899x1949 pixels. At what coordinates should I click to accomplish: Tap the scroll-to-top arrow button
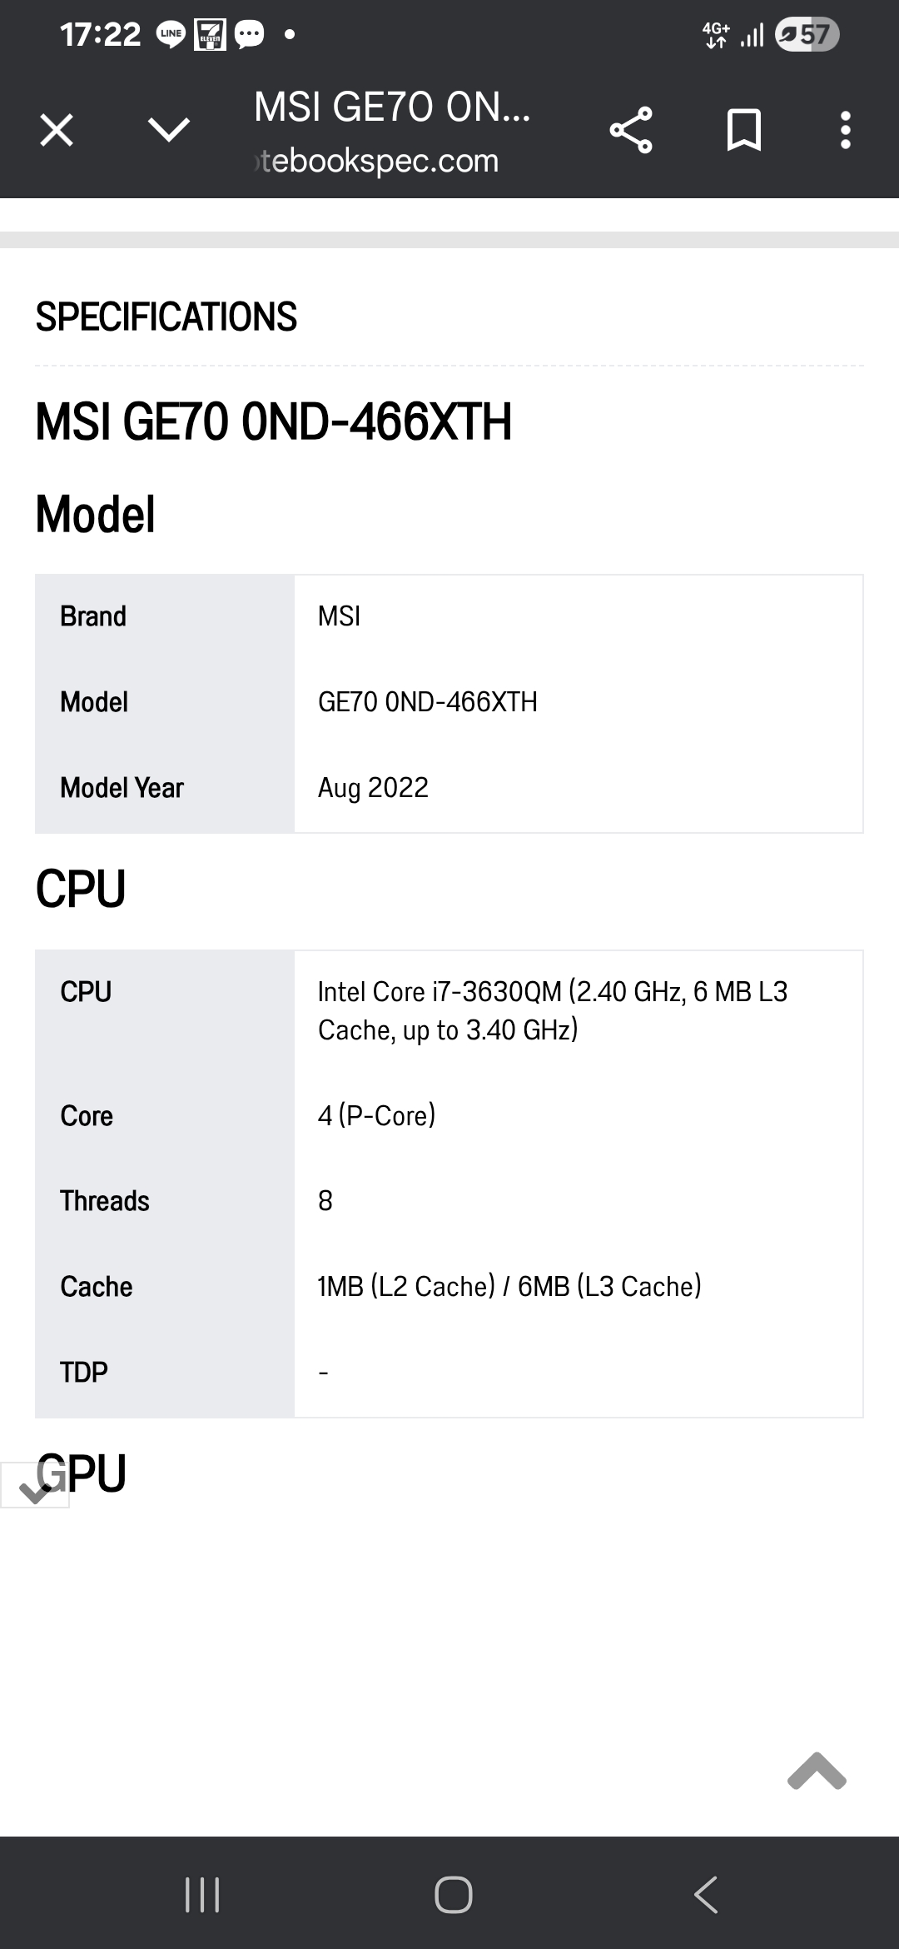pos(817,1771)
